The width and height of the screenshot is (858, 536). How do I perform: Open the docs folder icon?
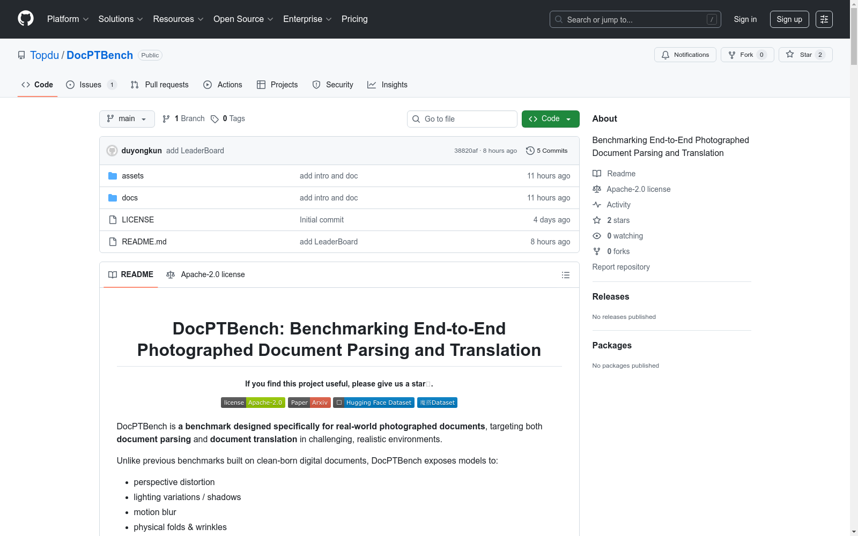point(113,198)
